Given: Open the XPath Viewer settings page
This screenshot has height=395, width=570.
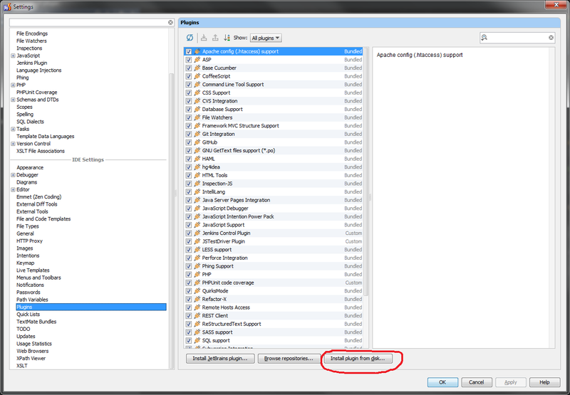Looking at the screenshot, I should [31, 358].
